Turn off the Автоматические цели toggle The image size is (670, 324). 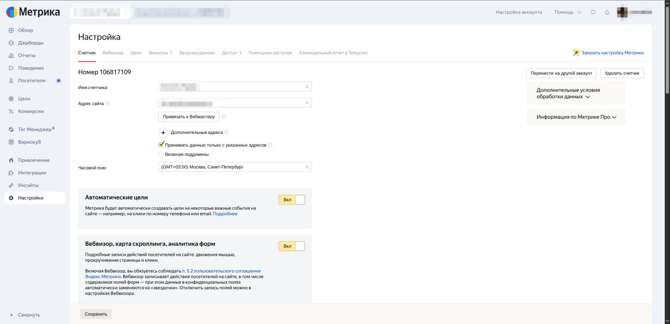(292, 200)
